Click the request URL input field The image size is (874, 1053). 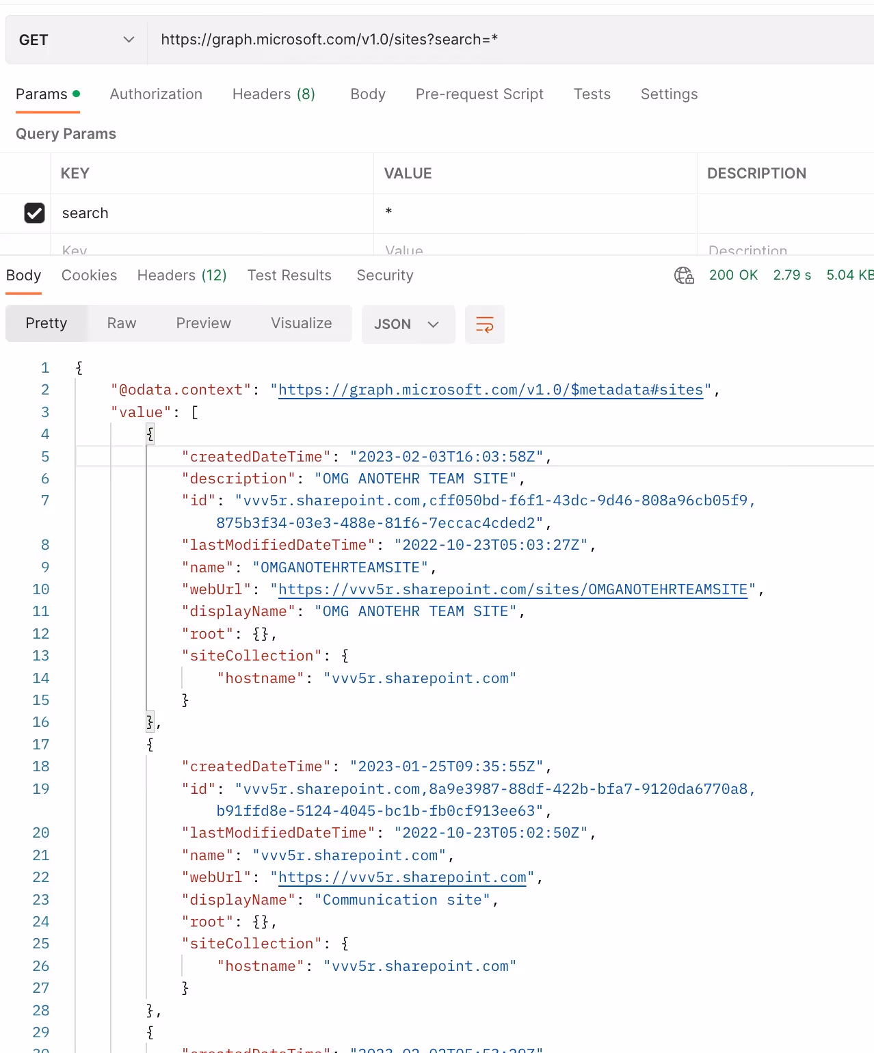point(510,40)
